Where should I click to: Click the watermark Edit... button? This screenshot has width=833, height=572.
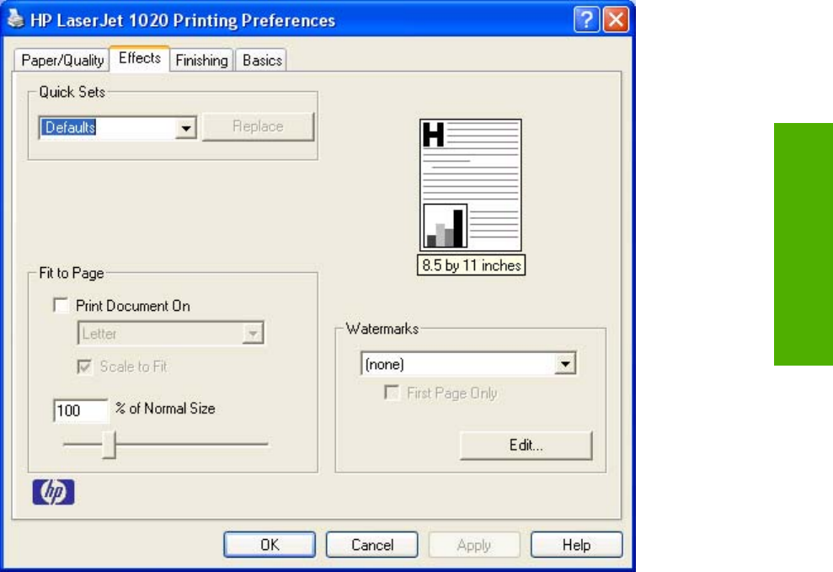pos(526,445)
